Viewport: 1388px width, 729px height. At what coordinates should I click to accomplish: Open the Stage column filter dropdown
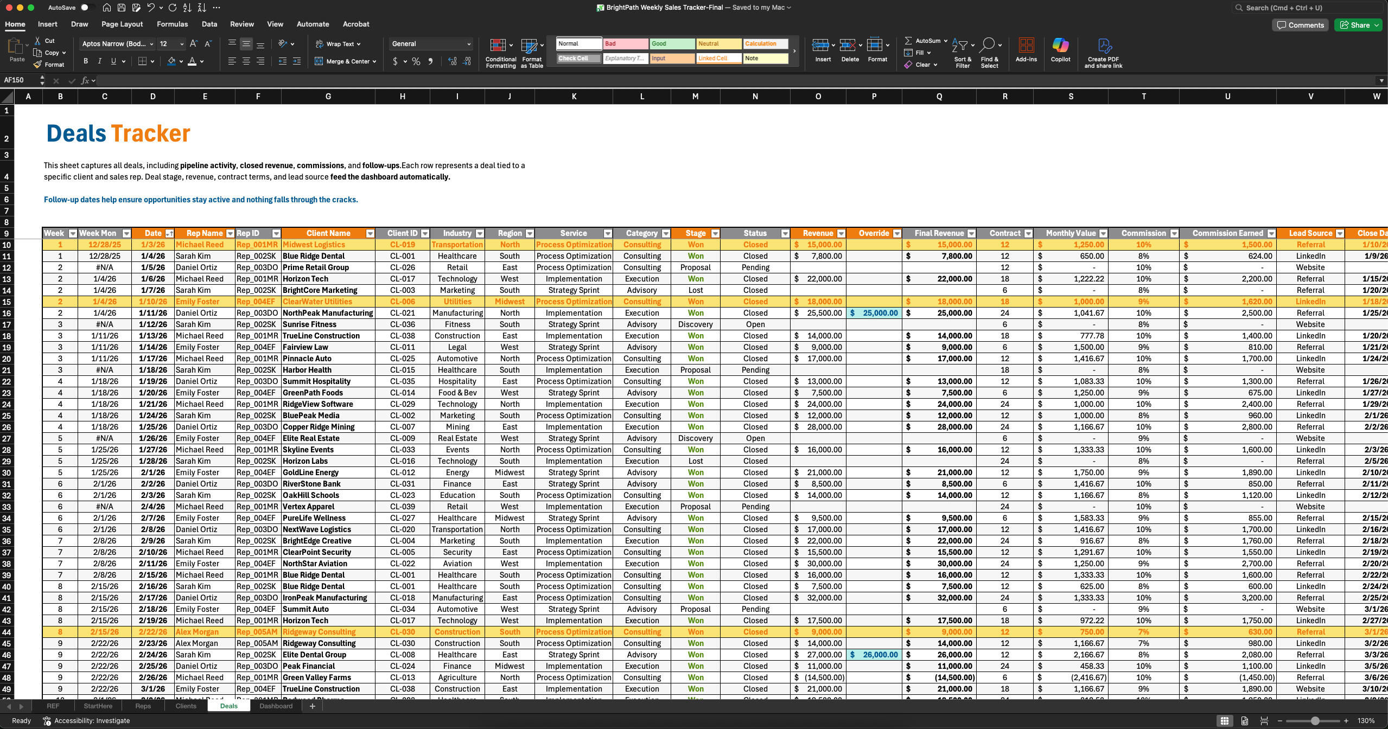coord(715,233)
